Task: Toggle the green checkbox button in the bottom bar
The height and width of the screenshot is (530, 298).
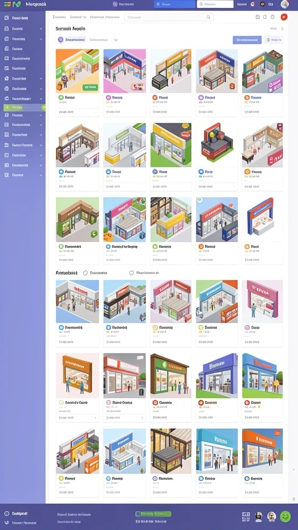Action: pos(153,514)
